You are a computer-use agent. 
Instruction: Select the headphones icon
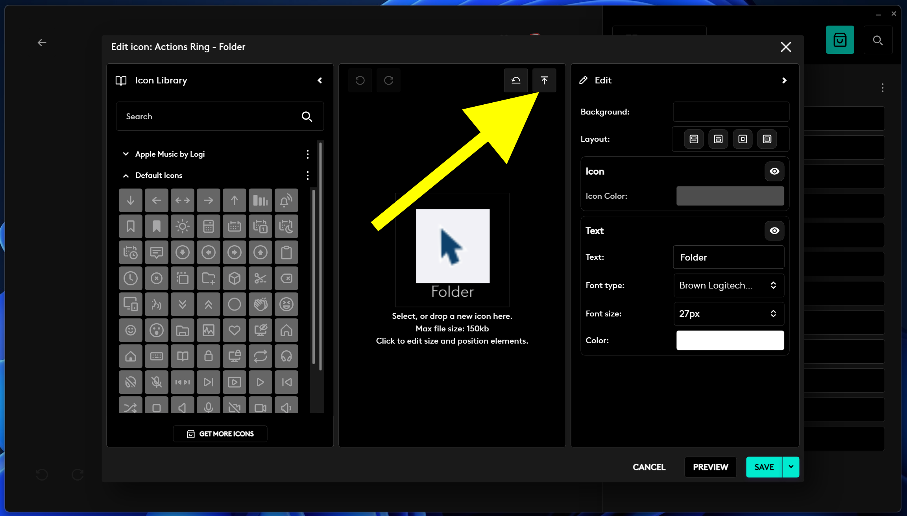(x=286, y=356)
